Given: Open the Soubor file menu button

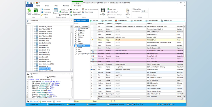Looking at the screenshot, I should [x=29, y=6].
